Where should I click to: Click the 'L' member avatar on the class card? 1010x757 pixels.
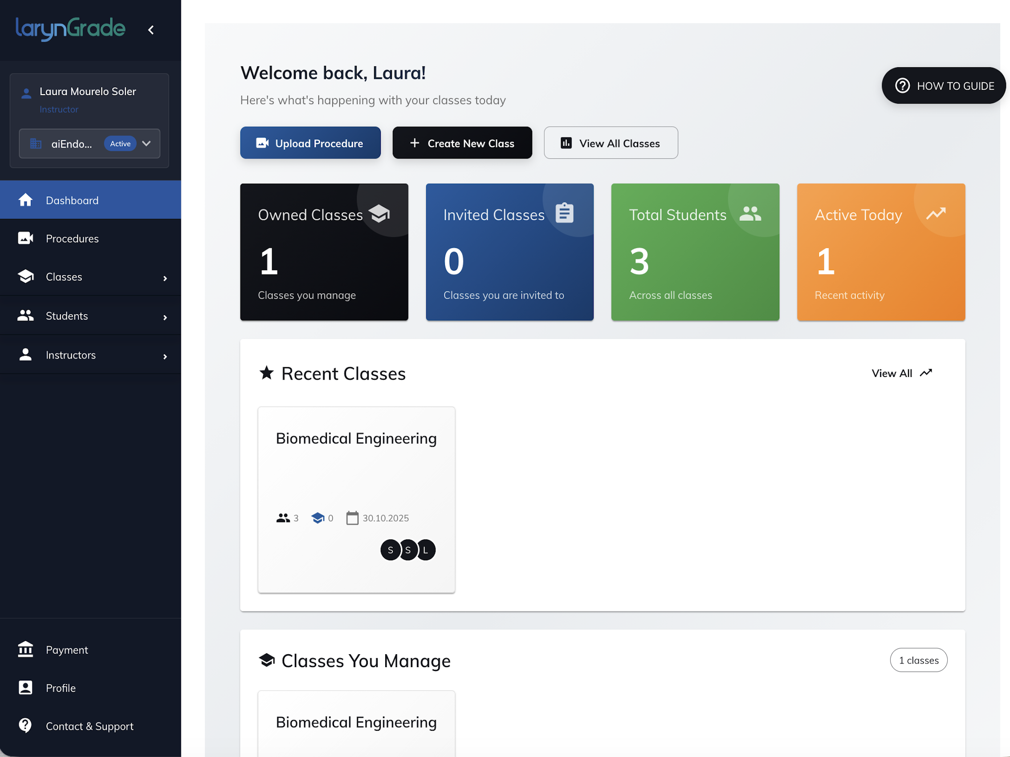426,550
